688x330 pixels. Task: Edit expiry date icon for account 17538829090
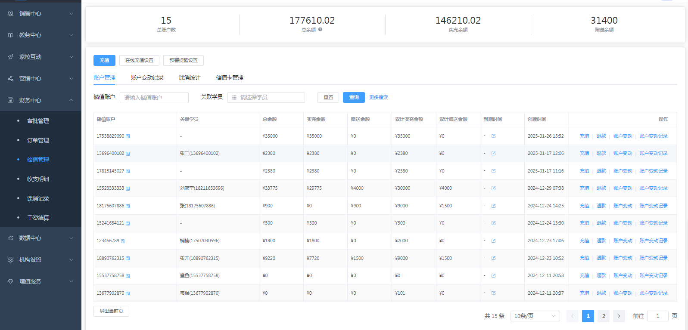(x=494, y=136)
